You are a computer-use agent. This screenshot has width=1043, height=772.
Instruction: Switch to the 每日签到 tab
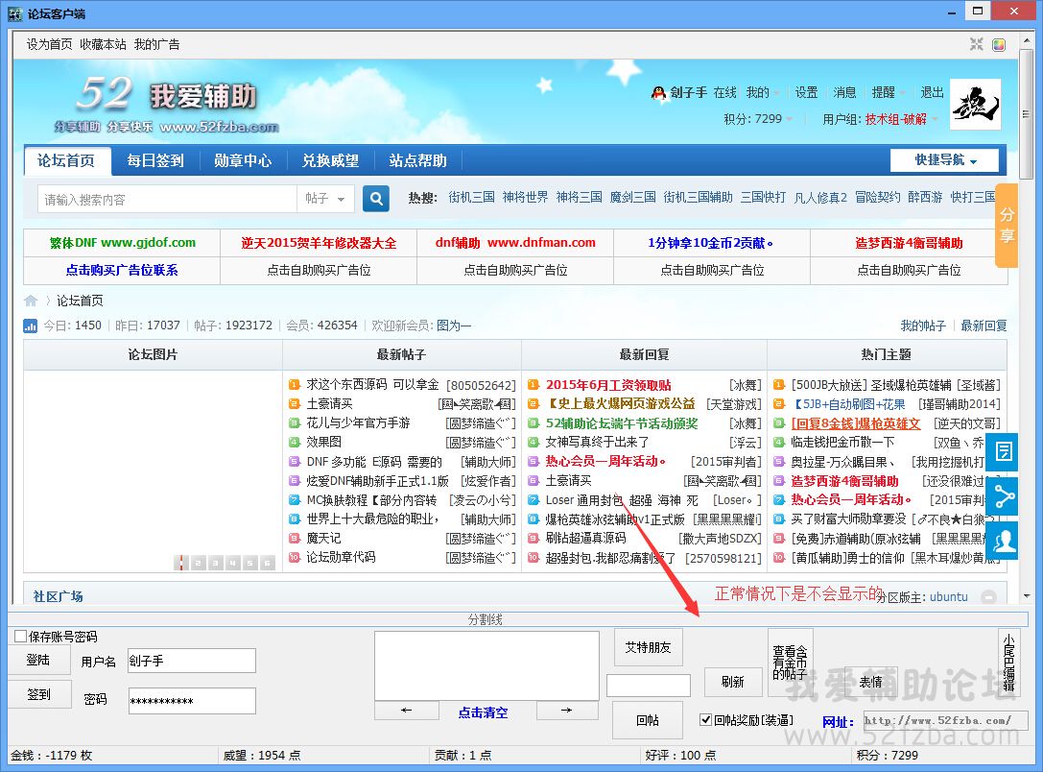(154, 160)
